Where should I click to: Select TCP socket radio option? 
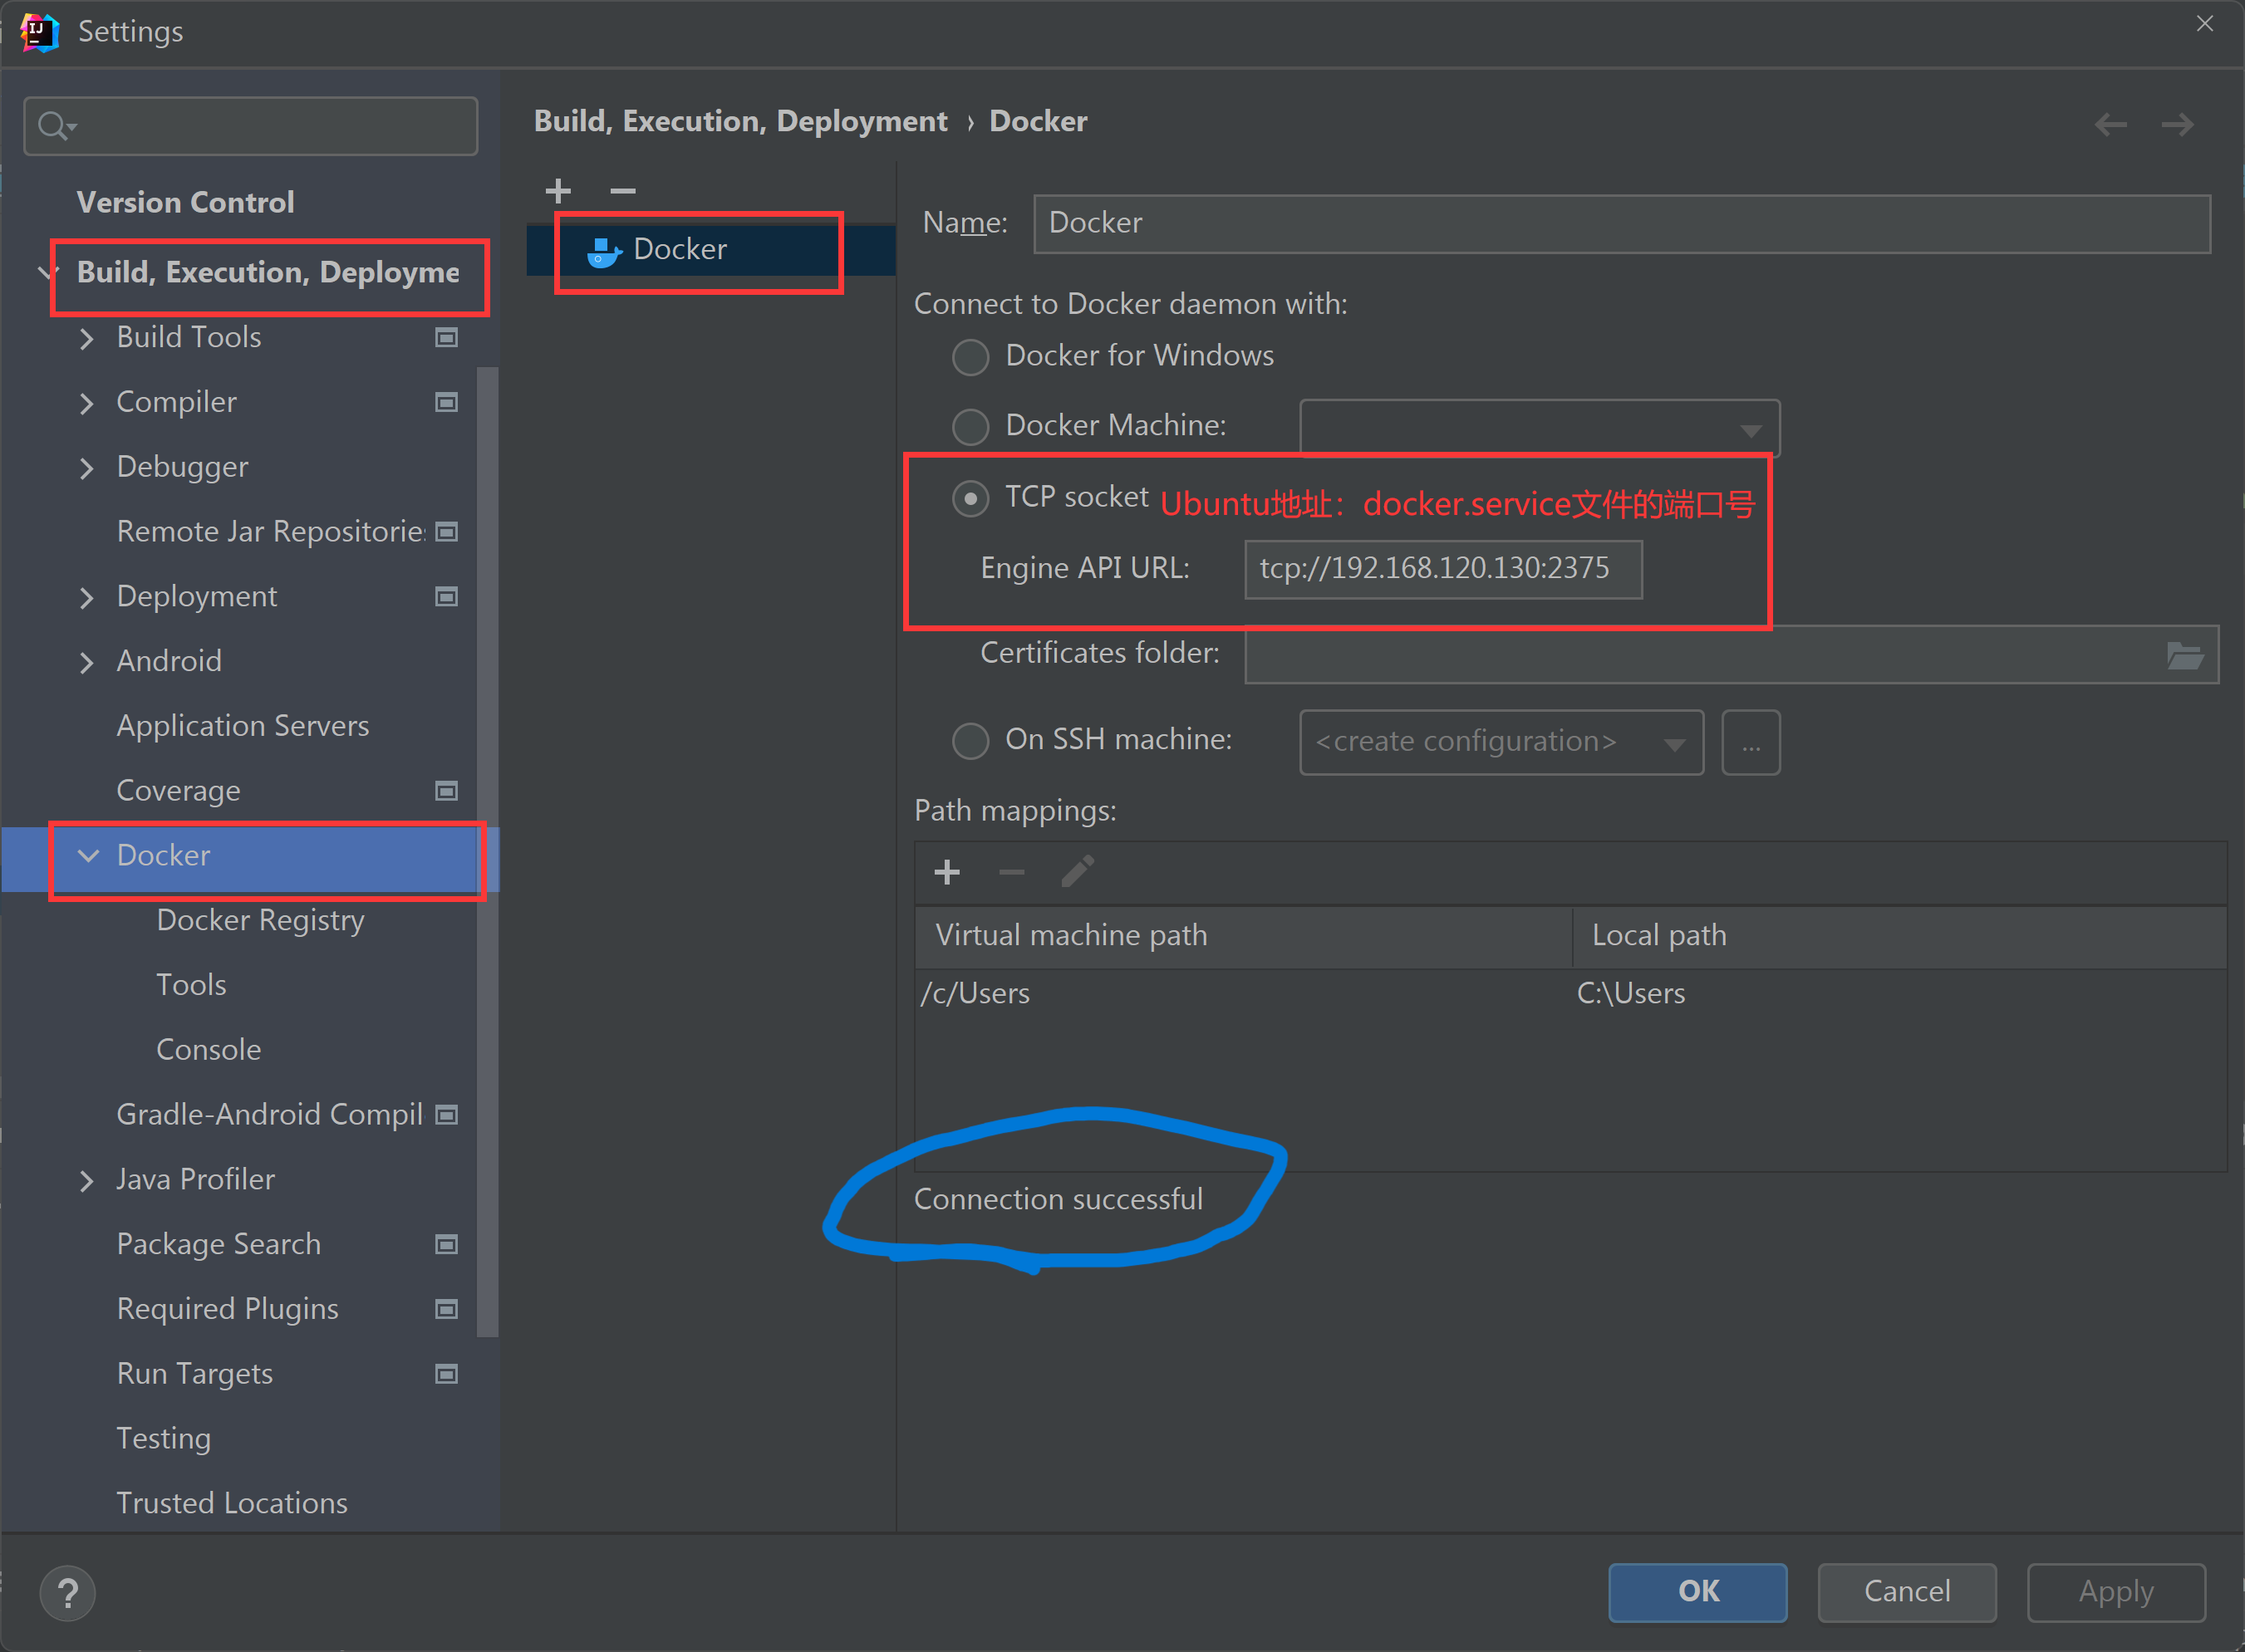click(x=970, y=498)
